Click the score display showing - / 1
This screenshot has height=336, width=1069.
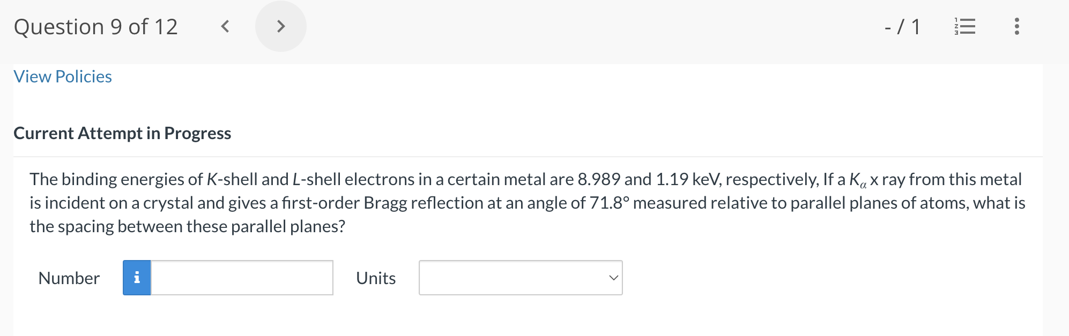pos(902,27)
